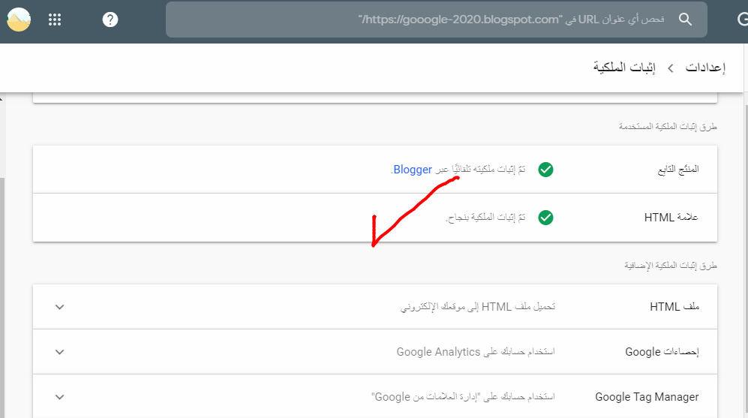Expand the ملف HTML verification method
This screenshot has width=748, height=418.
coord(59,307)
